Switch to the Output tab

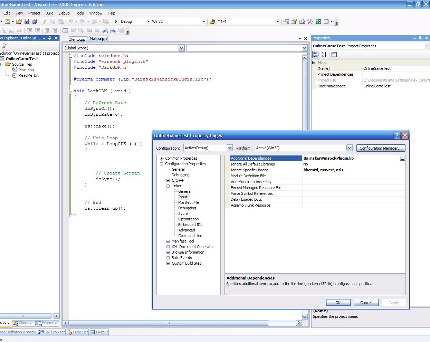coord(99,332)
